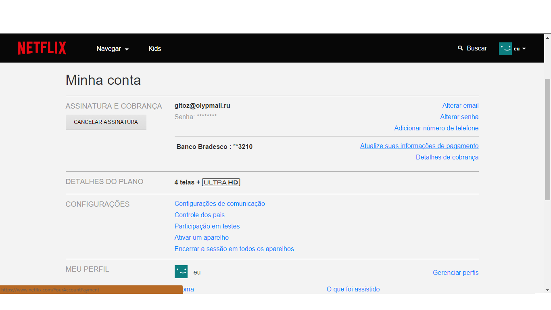Click the vertical scrollbar thumb
Viewport: 551px width, 310px height.
tap(547, 139)
